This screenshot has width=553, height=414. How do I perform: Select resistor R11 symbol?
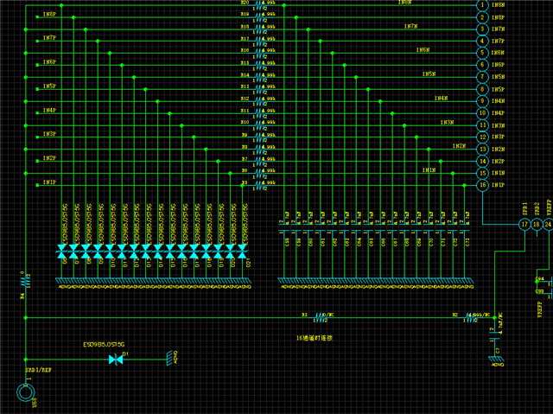259,113
